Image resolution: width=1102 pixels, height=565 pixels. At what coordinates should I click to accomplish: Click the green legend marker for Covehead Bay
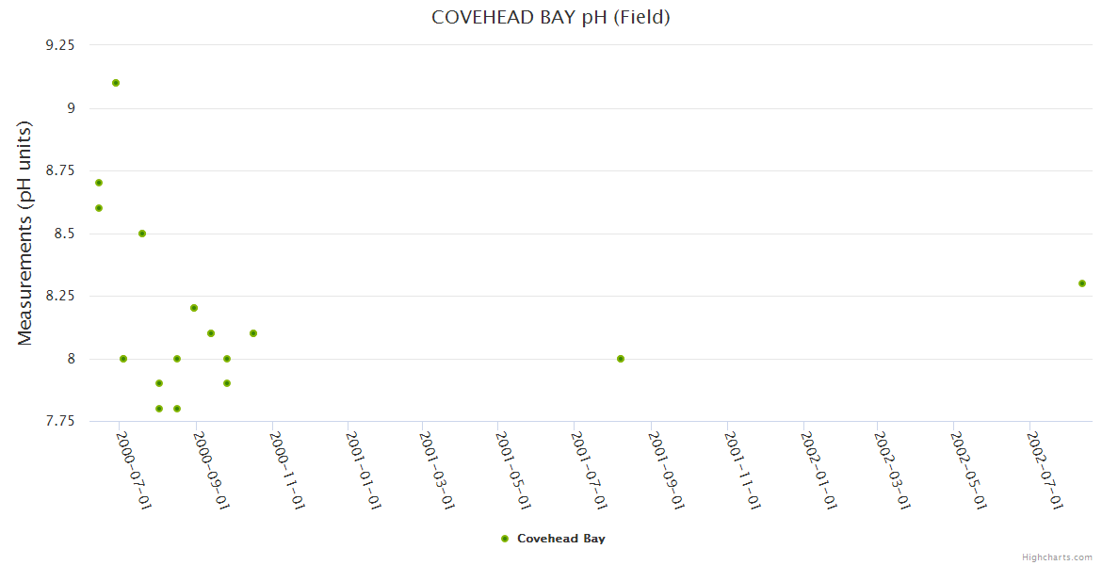(505, 539)
